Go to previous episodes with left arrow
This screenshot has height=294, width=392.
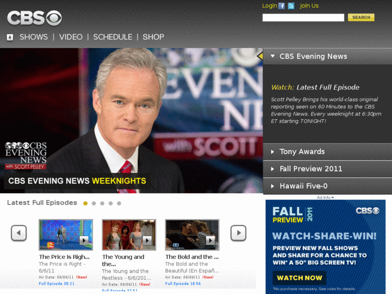pyautogui.click(x=19, y=233)
